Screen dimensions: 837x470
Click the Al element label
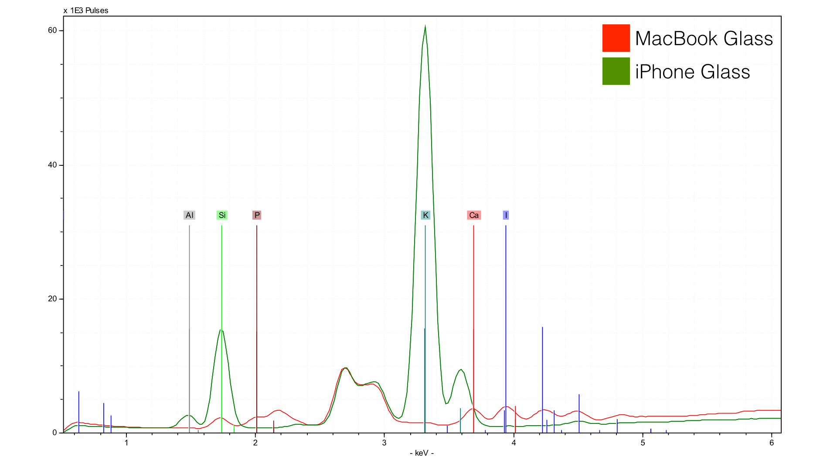tap(189, 215)
